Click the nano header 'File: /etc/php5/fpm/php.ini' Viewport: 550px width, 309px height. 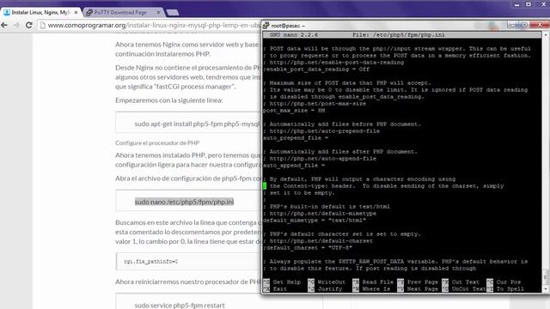[x=399, y=35]
